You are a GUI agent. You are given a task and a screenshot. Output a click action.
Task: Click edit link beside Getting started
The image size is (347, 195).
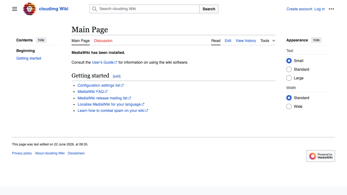[117, 76]
